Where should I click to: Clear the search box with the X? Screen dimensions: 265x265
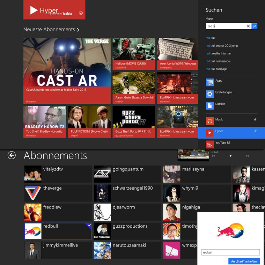tap(248, 26)
